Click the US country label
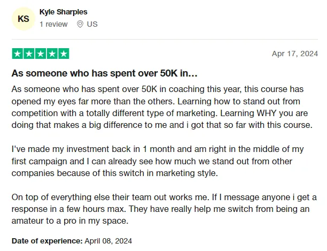This screenshot has width=327, height=251. click(x=92, y=24)
